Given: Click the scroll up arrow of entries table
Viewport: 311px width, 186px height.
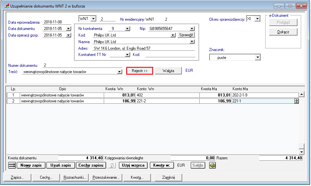Looking at the screenshot, I should 301,94.
